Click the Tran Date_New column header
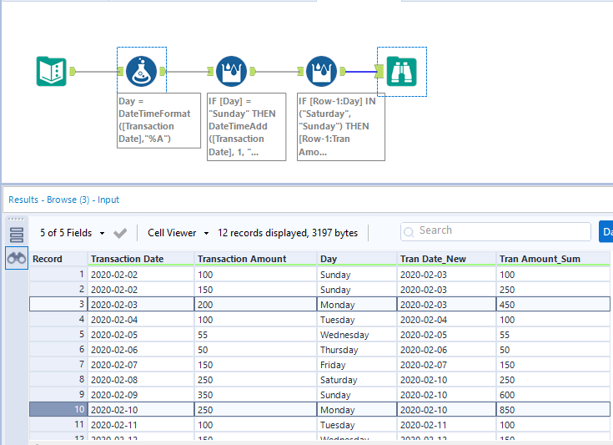 click(x=446, y=259)
